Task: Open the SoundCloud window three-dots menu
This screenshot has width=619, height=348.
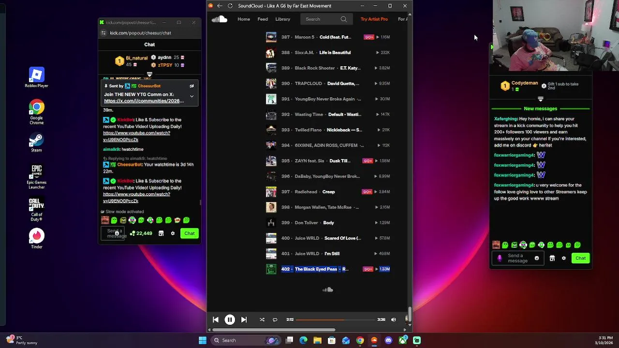Action: tap(362, 6)
